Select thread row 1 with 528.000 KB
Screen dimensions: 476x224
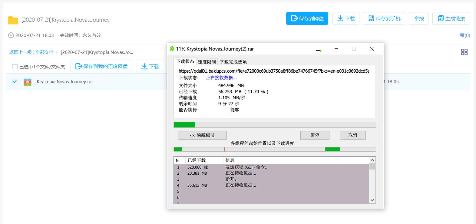[272, 167]
